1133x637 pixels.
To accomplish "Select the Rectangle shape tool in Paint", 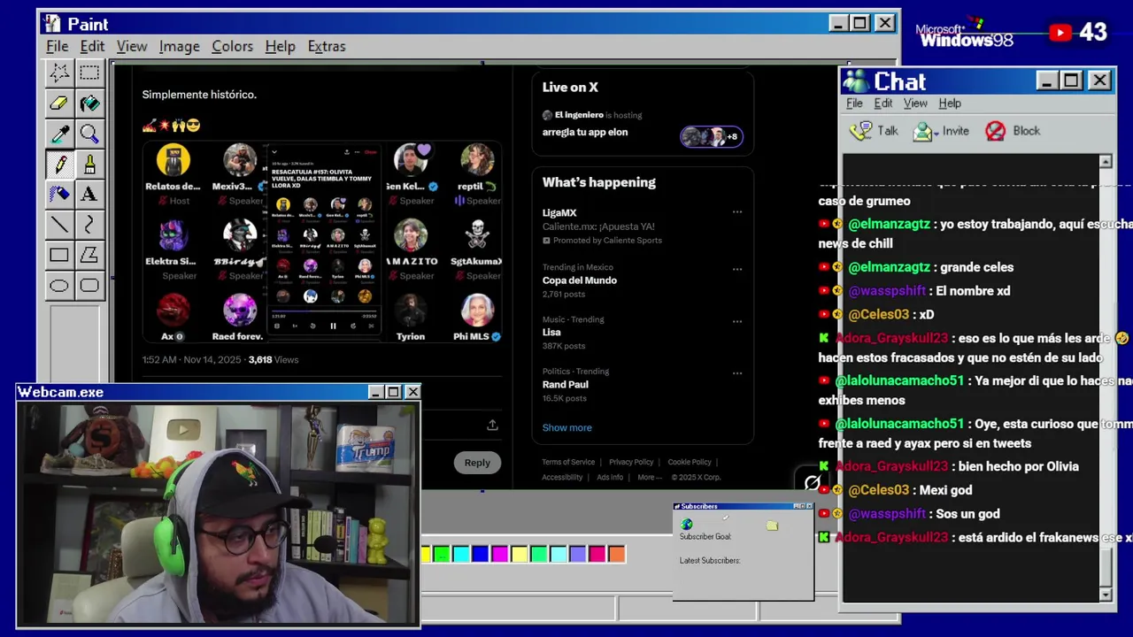I will (59, 255).
